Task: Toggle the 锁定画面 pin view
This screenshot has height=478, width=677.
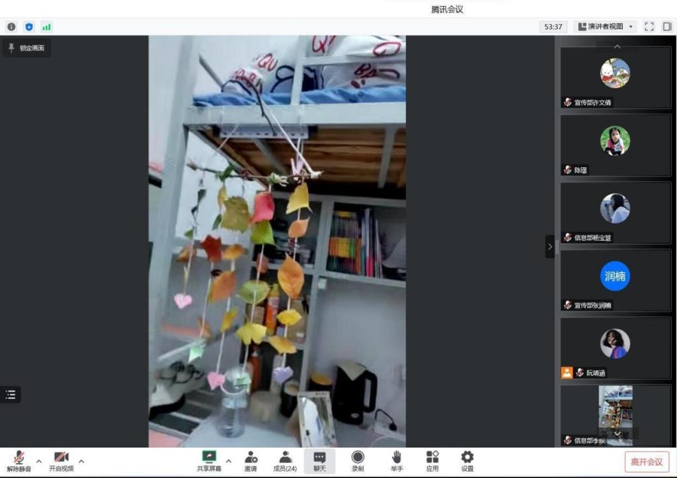Action: [26, 48]
